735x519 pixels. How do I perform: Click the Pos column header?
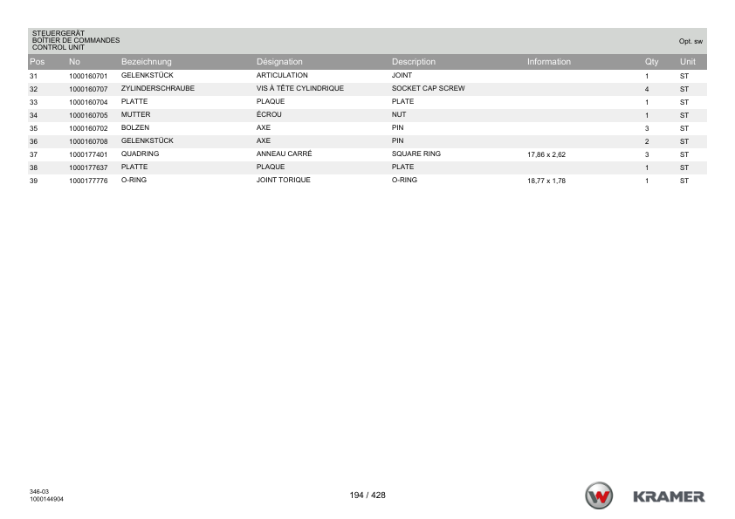pyautogui.click(x=37, y=62)
